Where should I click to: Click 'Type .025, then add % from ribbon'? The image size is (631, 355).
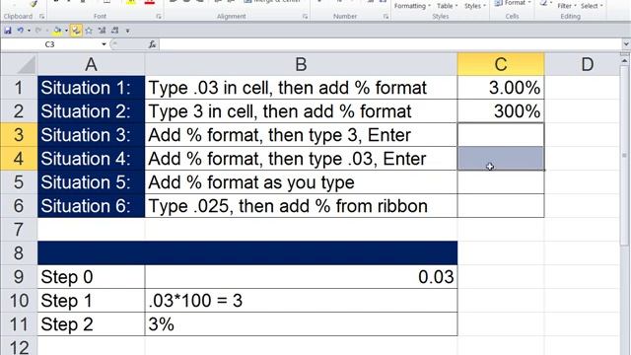(301, 206)
